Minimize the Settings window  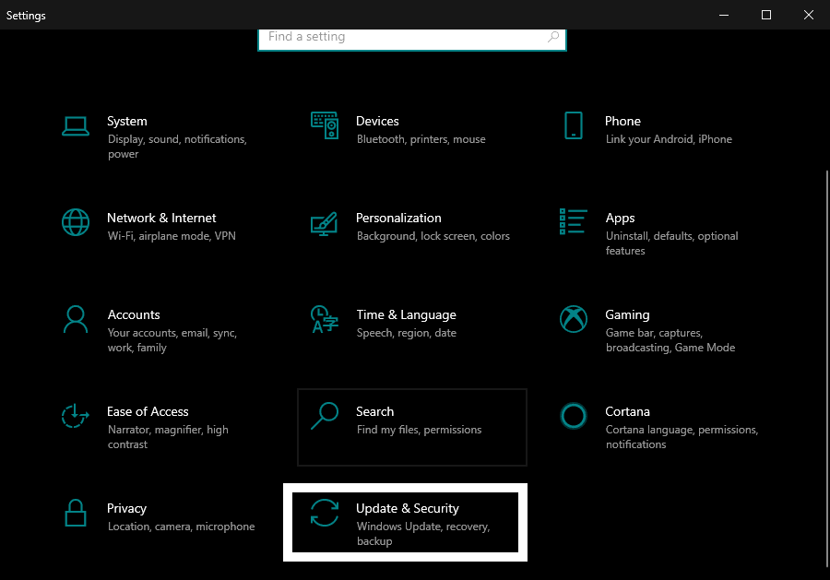[724, 15]
